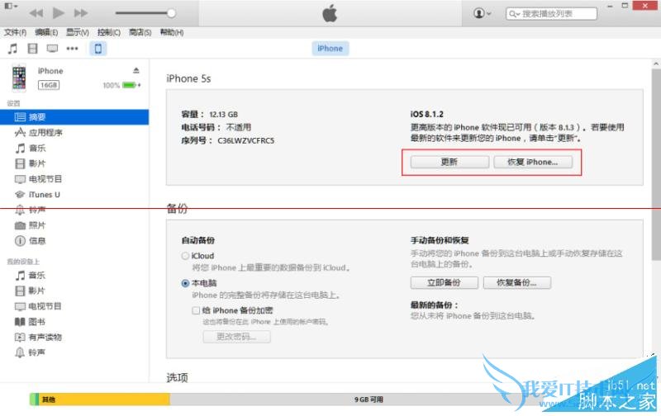Open the 商店(S) menu
This screenshot has width=661, height=416.
pos(140,32)
